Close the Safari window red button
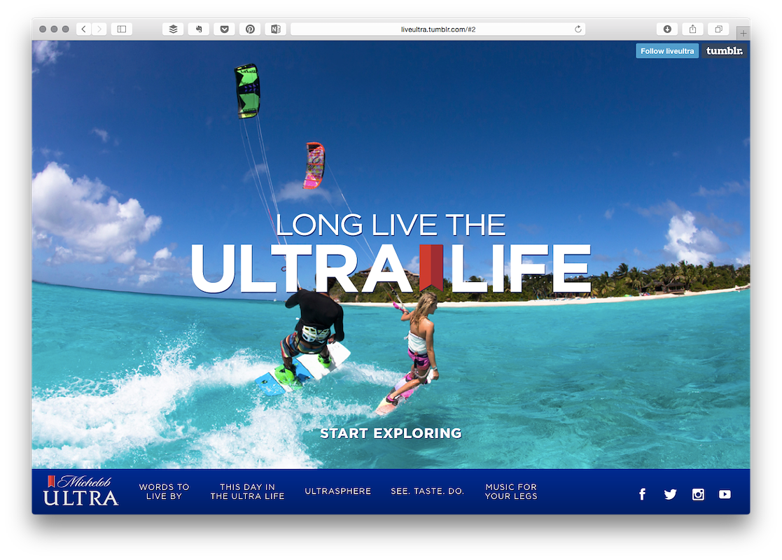782x560 pixels. pyautogui.click(x=43, y=29)
